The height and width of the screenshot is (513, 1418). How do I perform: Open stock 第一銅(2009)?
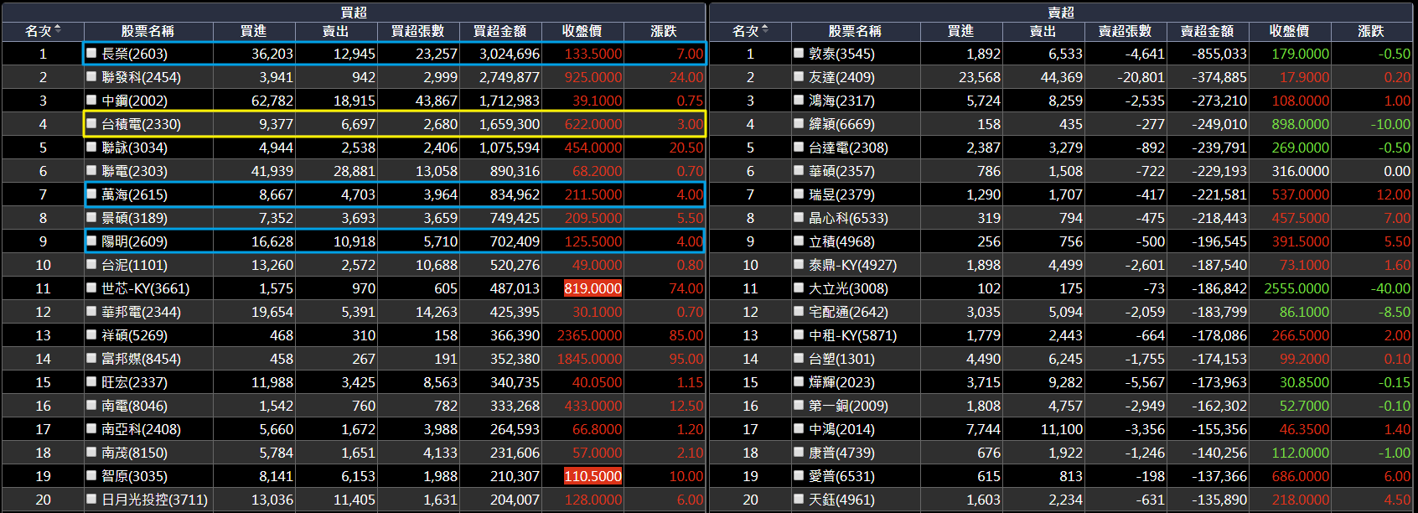click(848, 406)
